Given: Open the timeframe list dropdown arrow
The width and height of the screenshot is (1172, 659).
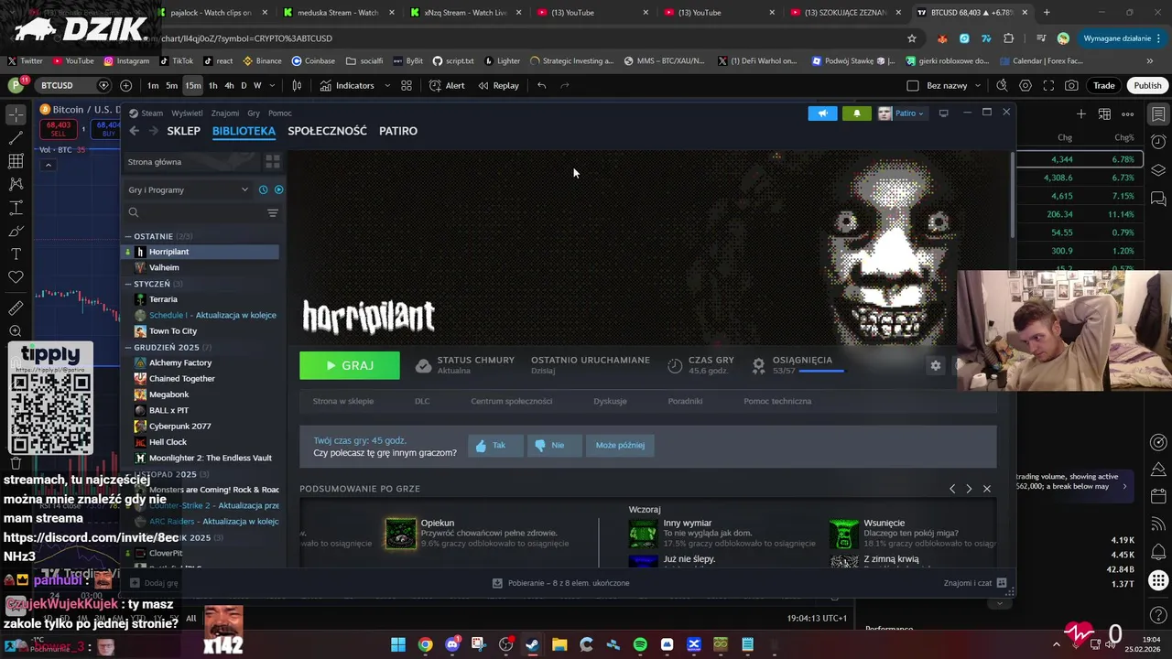Looking at the screenshot, I should pyautogui.click(x=273, y=85).
